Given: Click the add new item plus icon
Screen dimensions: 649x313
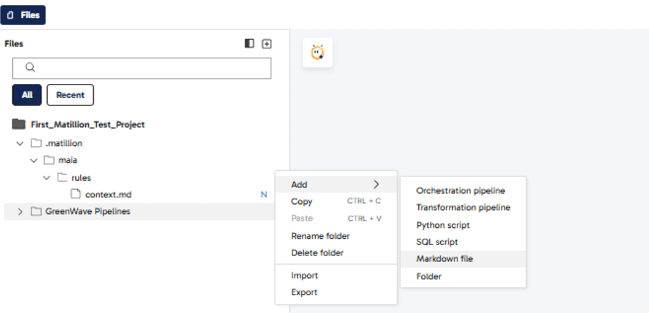Looking at the screenshot, I should point(267,43).
